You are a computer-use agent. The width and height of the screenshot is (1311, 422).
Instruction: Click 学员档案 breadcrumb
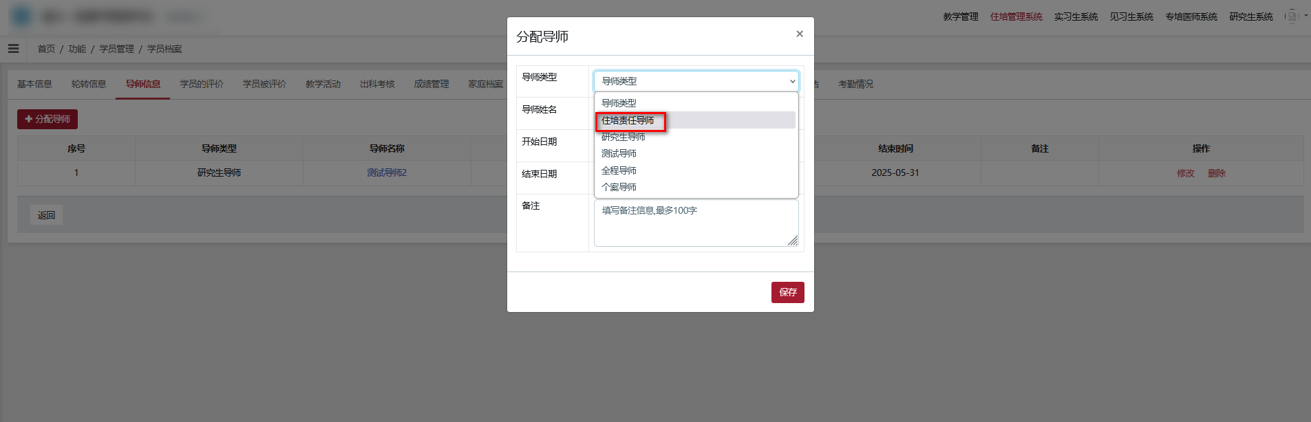pos(164,49)
